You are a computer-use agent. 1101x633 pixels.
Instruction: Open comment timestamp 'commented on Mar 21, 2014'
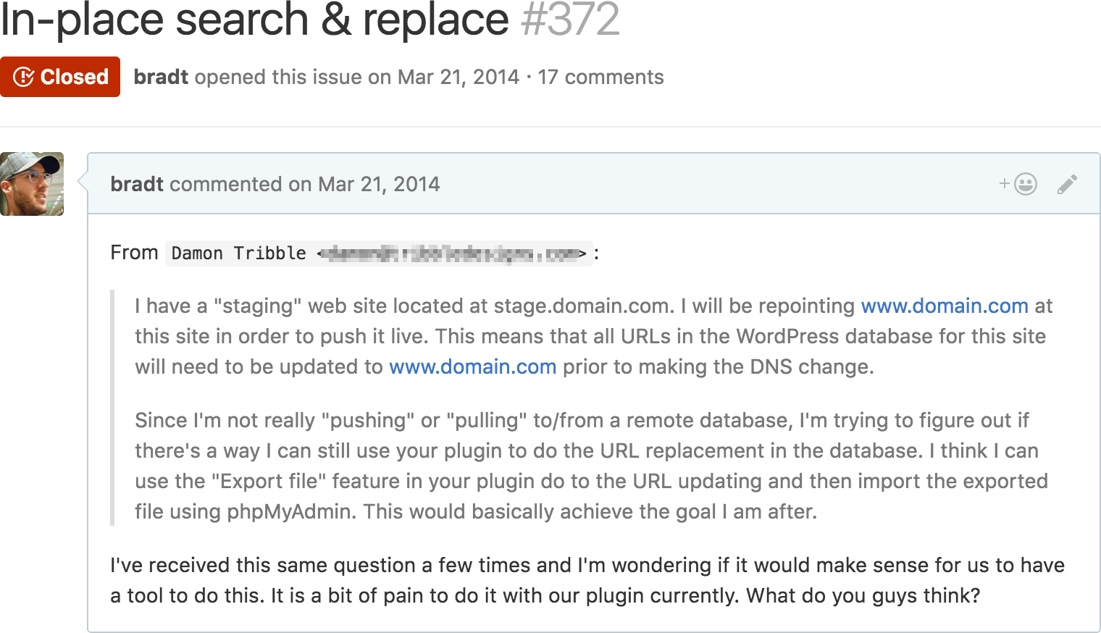tap(304, 184)
